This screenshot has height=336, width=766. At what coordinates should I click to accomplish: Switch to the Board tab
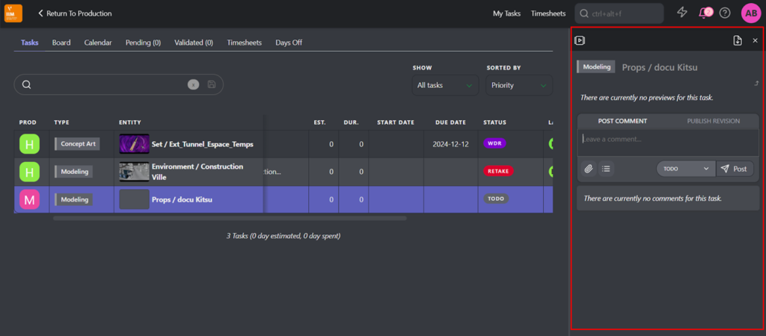[61, 43]
